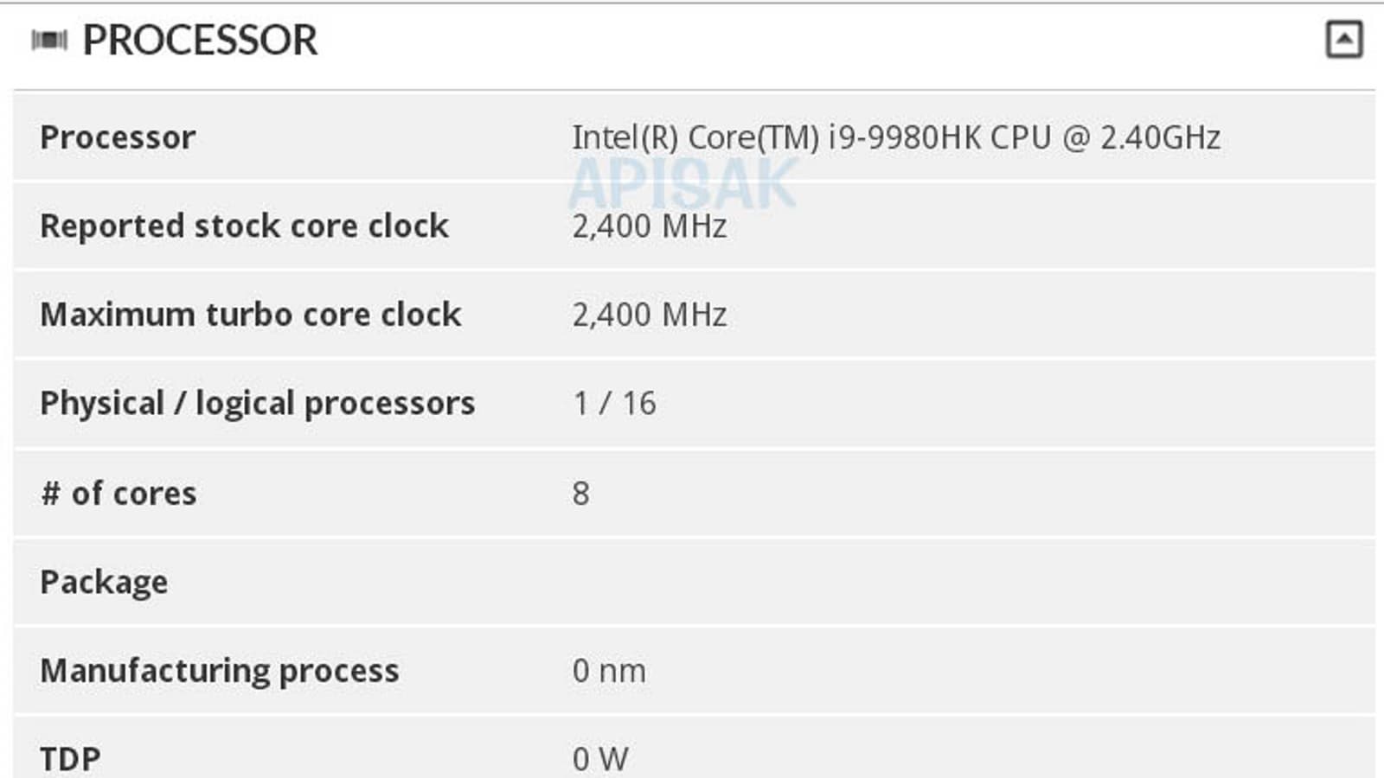This screenshot has width=1384, height=778.
Task: Click the Intel Core i9-9980HK CPU name
Action: 895,137
